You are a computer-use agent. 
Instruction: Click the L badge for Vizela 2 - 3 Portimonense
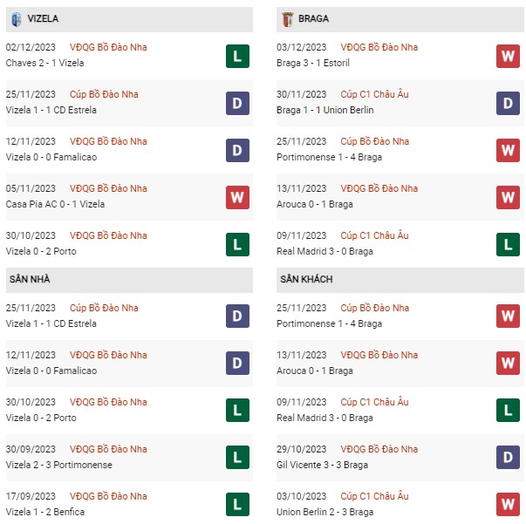click(237, 457)
